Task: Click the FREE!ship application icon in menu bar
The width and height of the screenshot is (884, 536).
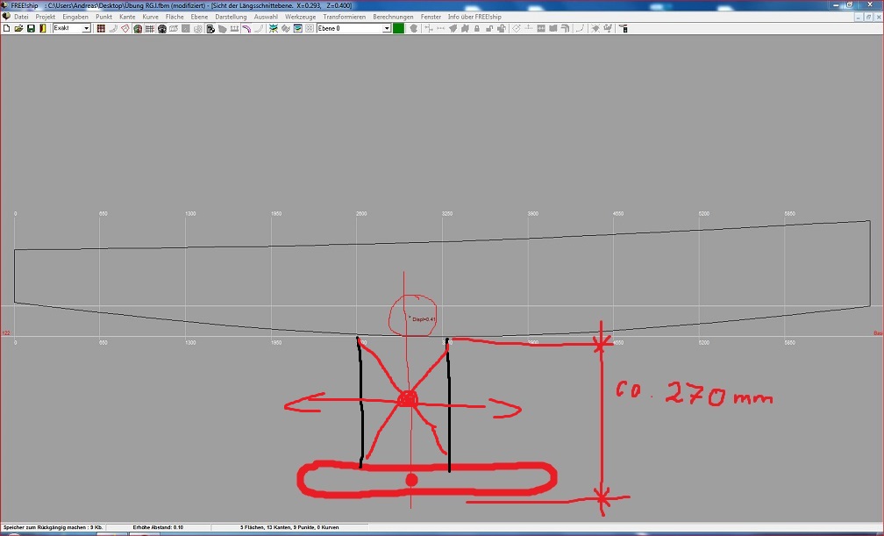Action: [x=7, y=17]
